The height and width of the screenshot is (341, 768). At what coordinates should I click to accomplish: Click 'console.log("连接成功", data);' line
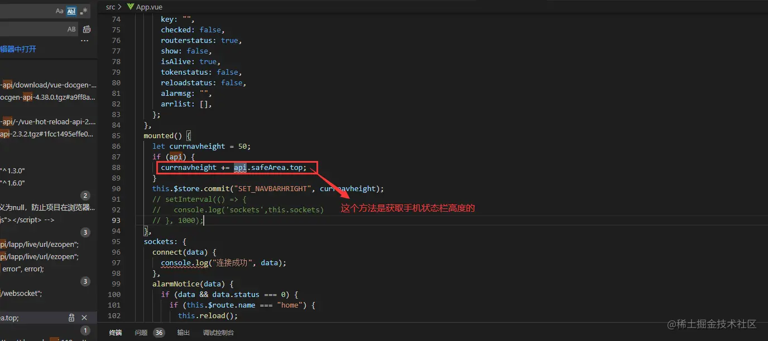tap(223, 262)
